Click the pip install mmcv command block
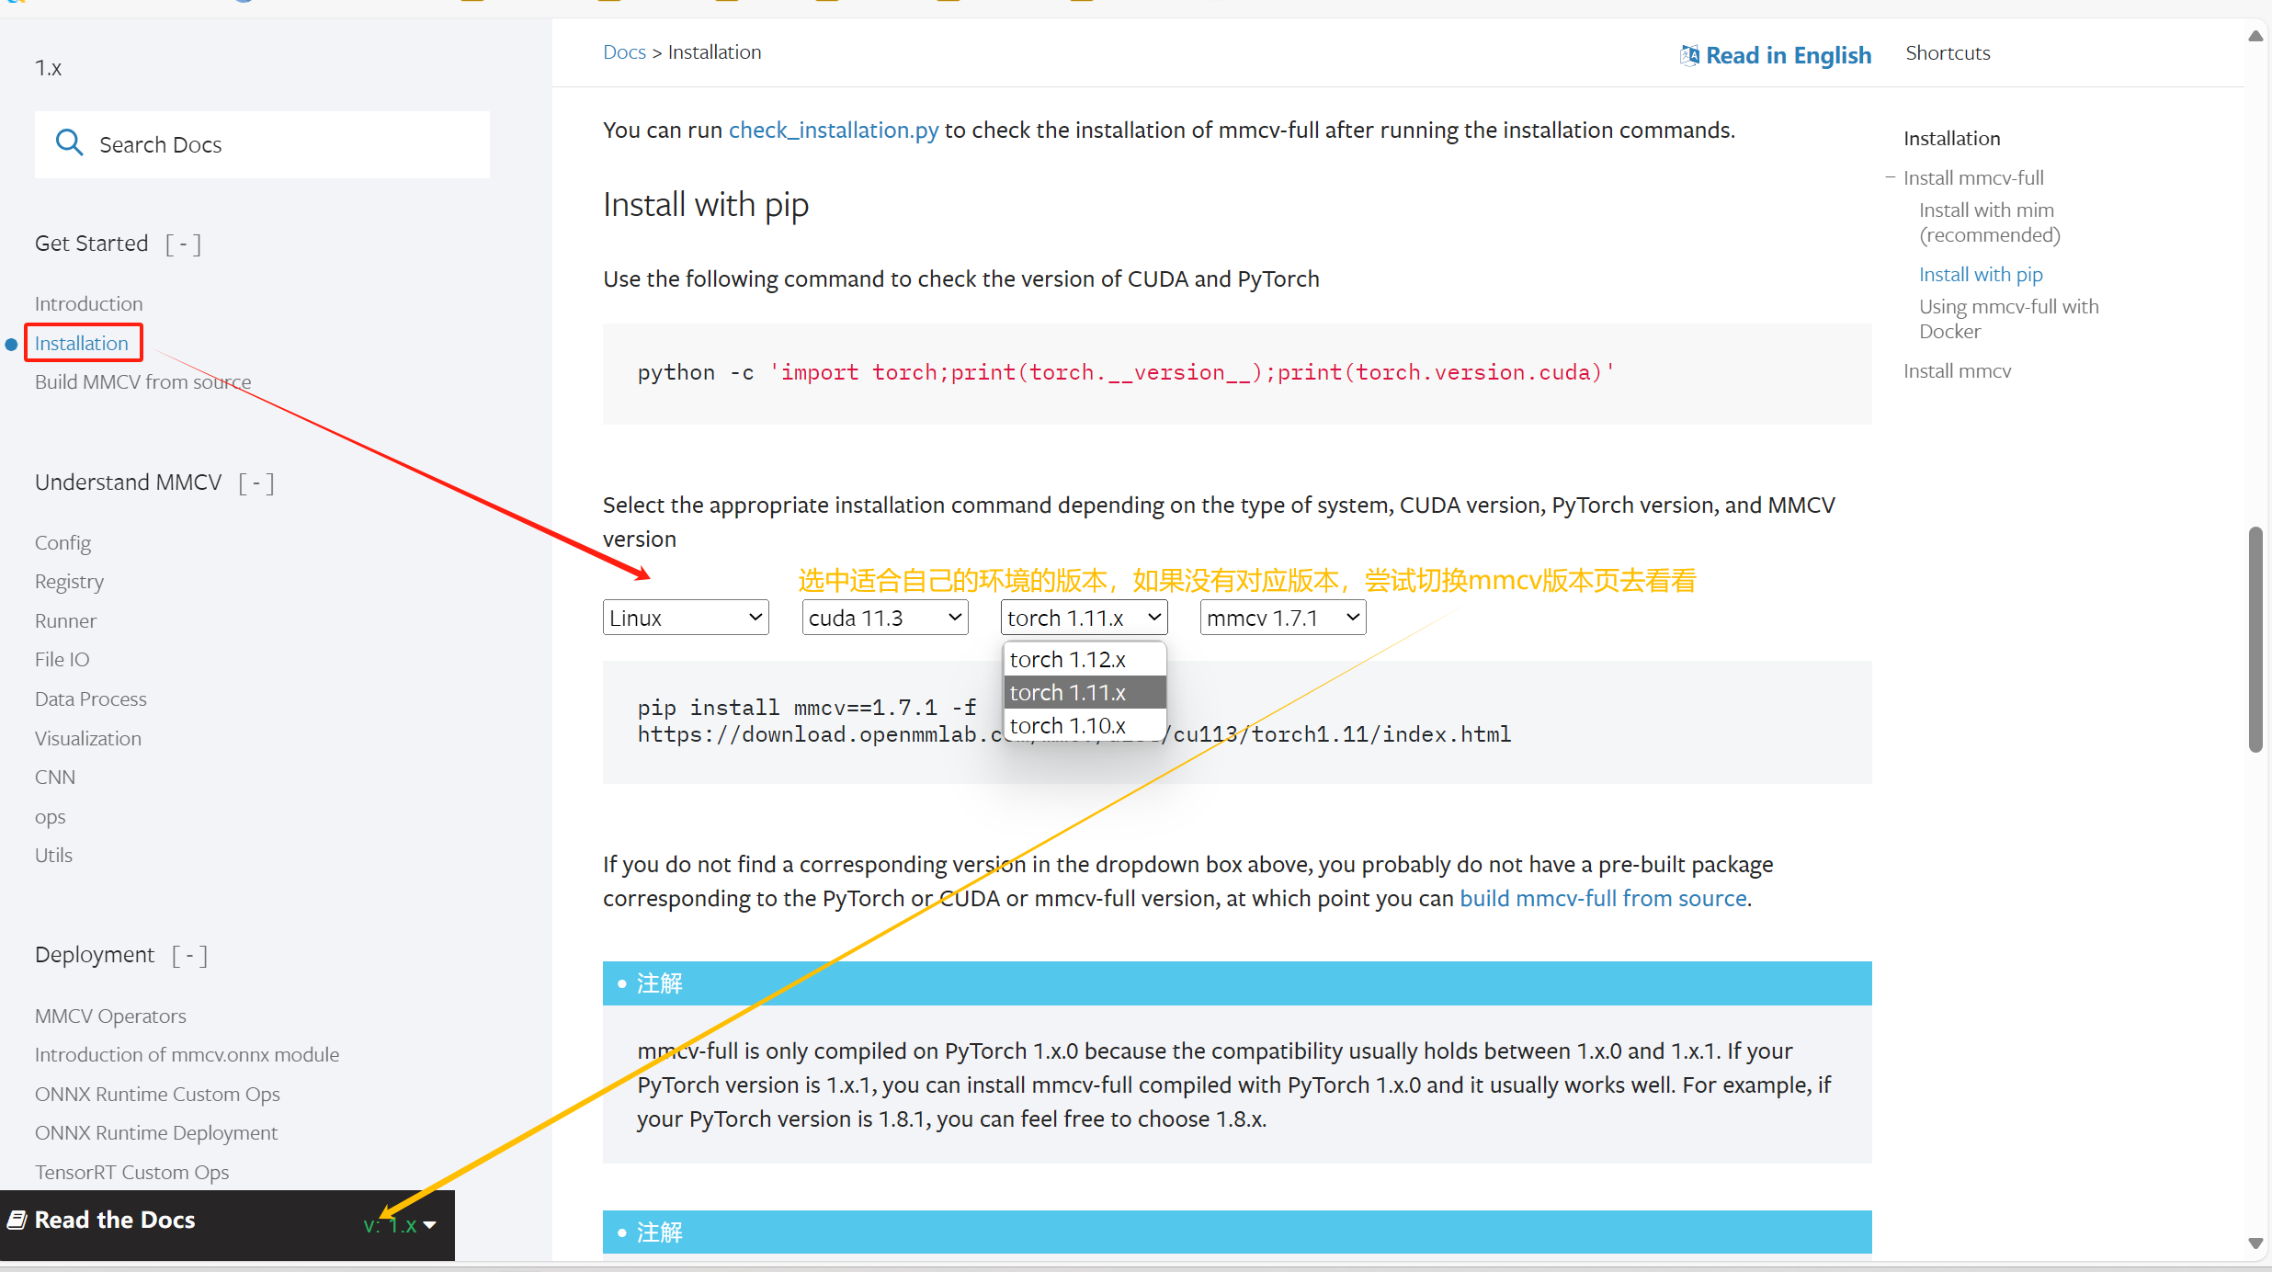Viewport: 2272px width, 1272px height. click(1237, 721)
